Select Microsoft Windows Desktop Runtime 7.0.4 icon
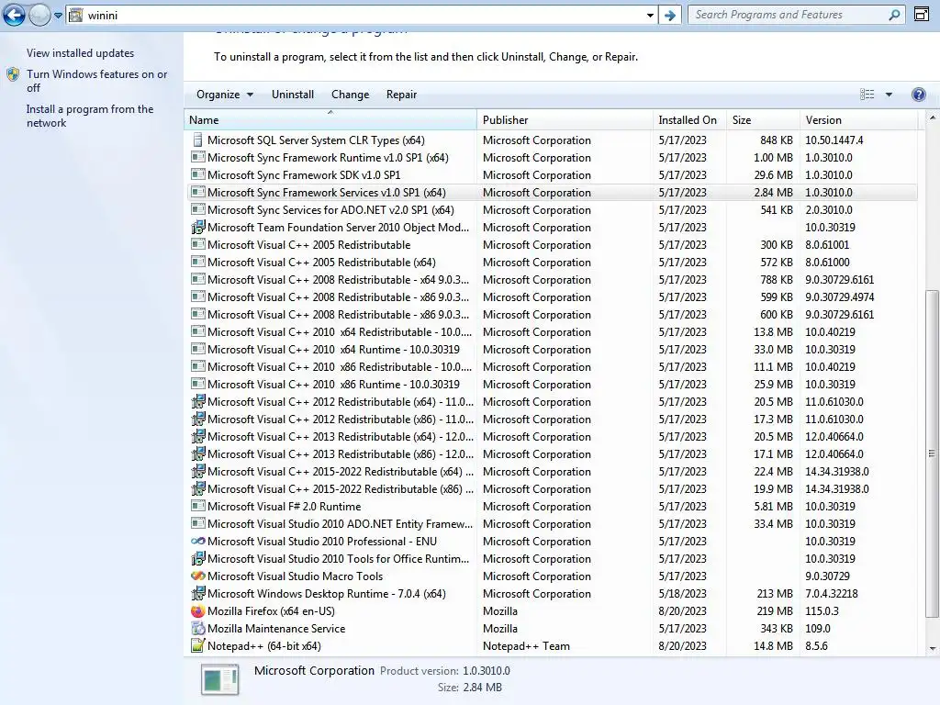Viewport: 940px width, 705px height. 198,594
